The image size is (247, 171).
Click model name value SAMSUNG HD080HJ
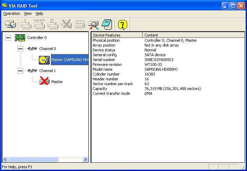[161, 69]
